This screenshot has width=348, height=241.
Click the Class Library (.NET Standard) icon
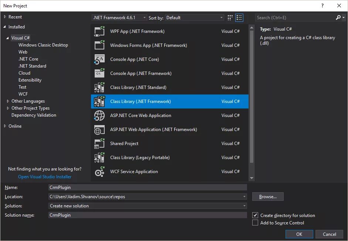coord(99,87)
